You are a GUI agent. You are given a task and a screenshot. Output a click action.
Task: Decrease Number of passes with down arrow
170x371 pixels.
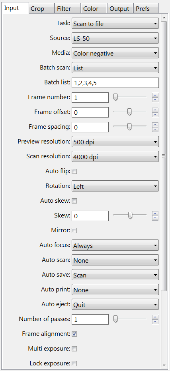pos(155,322)
